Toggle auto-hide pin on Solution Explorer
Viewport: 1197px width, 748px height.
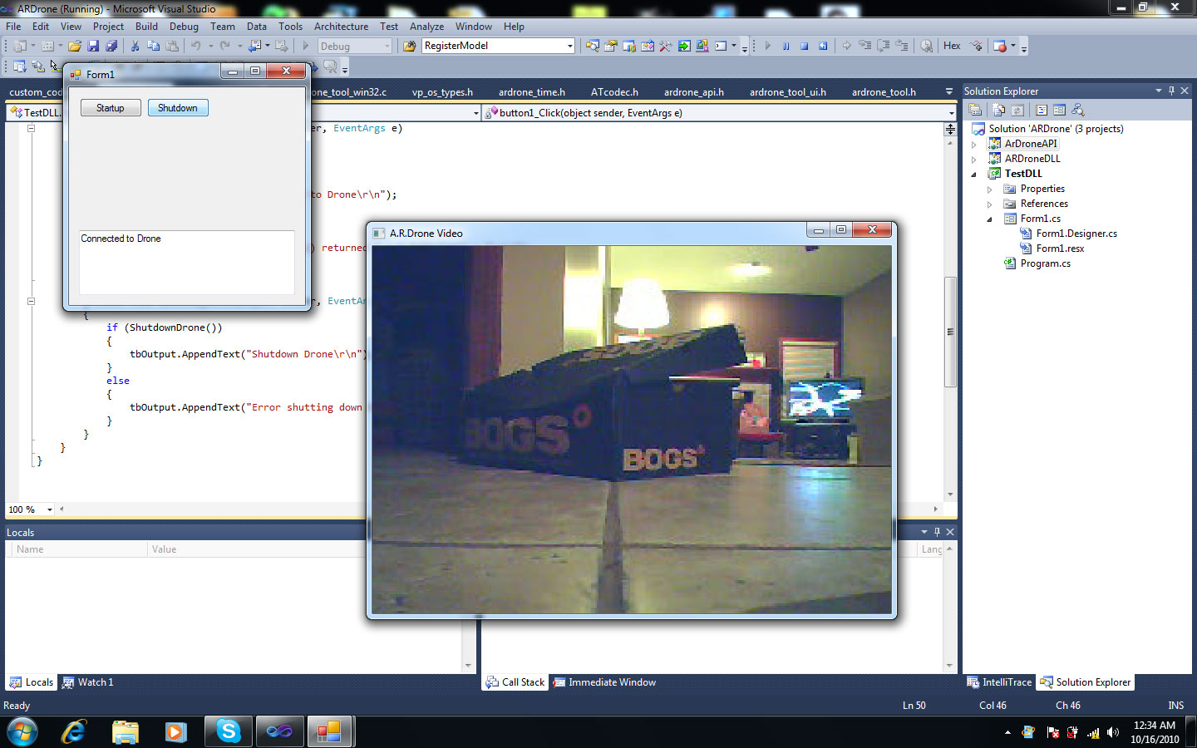pyautogui.click(x=1171, y=91)
